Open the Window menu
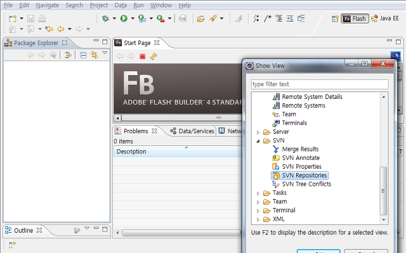 pos(161,5)
